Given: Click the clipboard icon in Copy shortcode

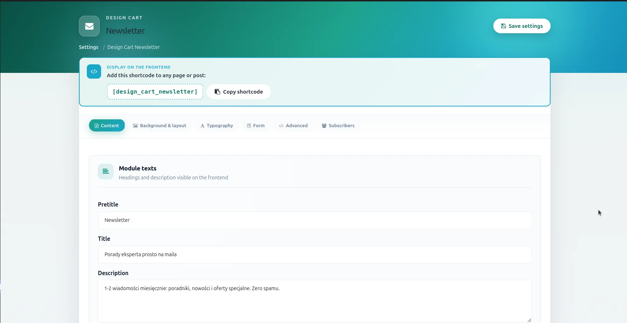Looking at the screenshot, I should (x=217, y=92).
